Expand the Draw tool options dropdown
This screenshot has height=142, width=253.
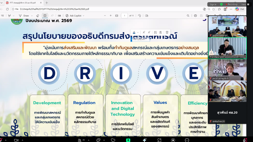coord(32,15)
